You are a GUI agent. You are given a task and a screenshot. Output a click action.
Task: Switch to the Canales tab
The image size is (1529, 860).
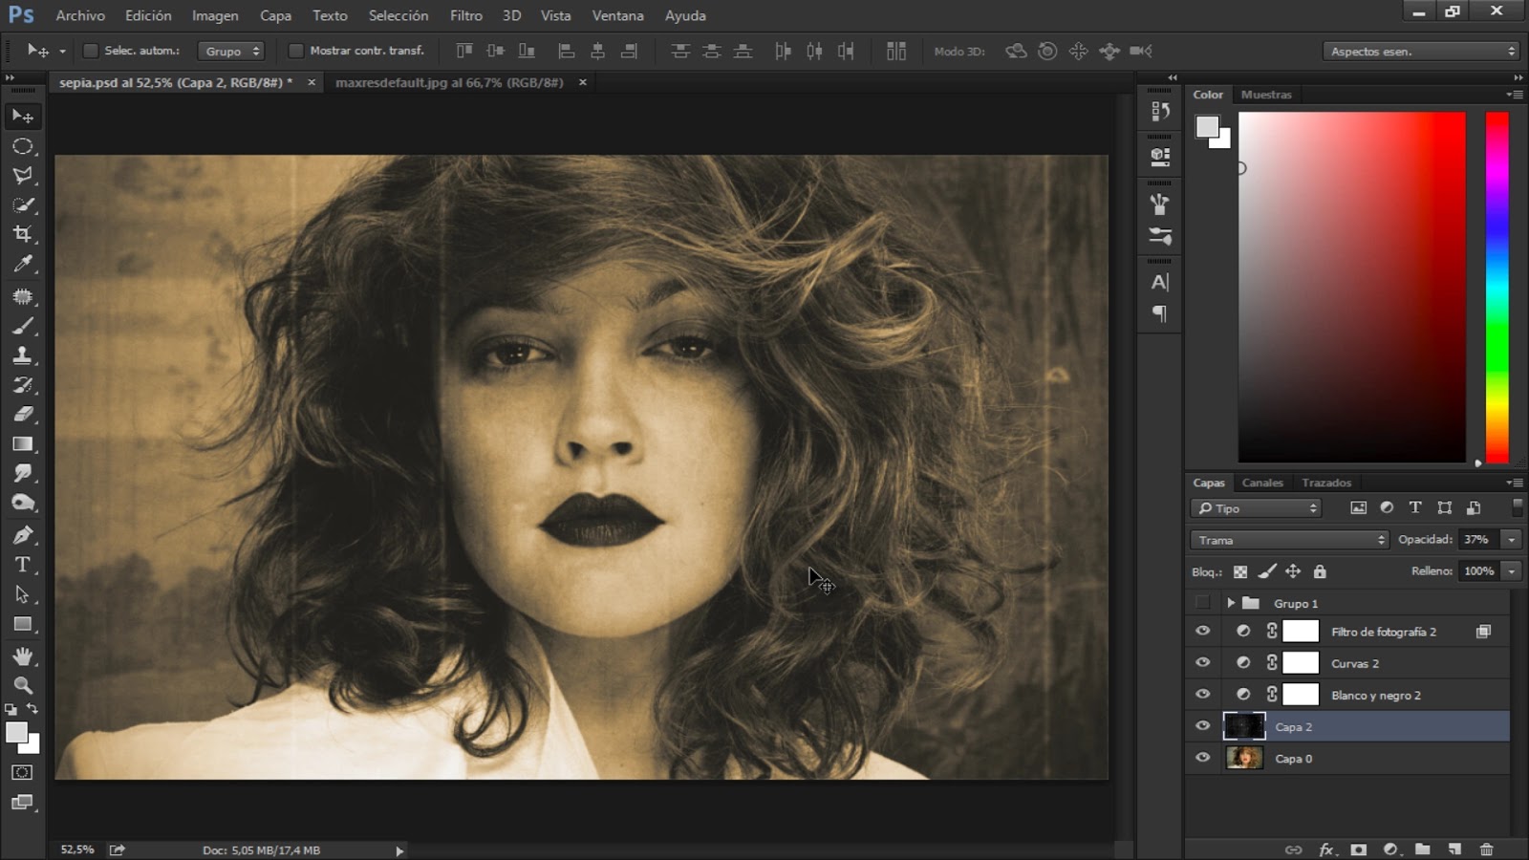click(1262, 483)
